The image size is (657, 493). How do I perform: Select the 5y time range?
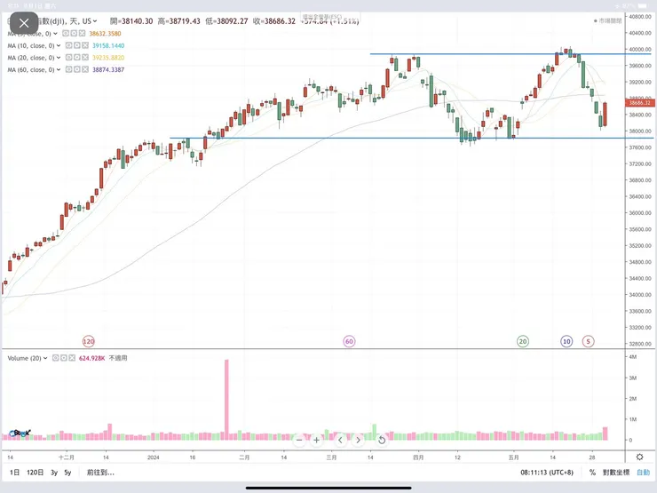pyautogui.click(x=67, y=473)
